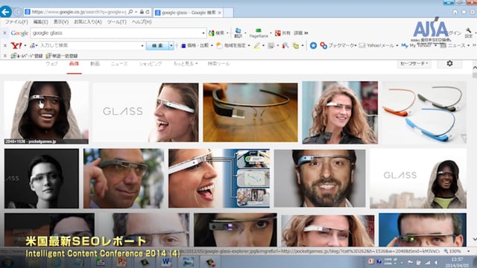Open the orange and blue Glass frames thumbnail
Image resolution: width=477 pixels, height=268 pixels.
pyautogui.click(x=424, y=112)
